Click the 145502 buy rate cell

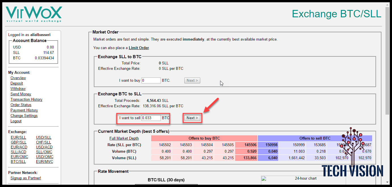(162, 145)
